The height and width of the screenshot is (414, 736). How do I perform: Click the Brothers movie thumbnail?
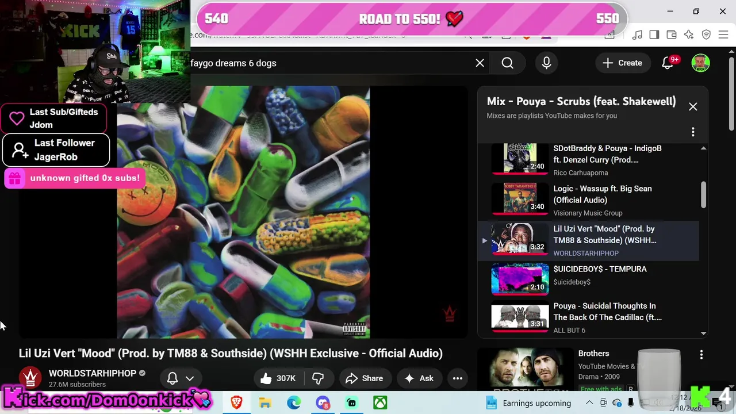[x=527, y=370]
